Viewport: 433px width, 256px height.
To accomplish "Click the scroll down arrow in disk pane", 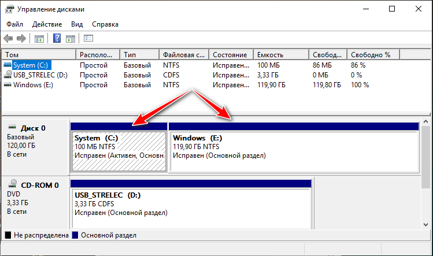I will [425, 225].
